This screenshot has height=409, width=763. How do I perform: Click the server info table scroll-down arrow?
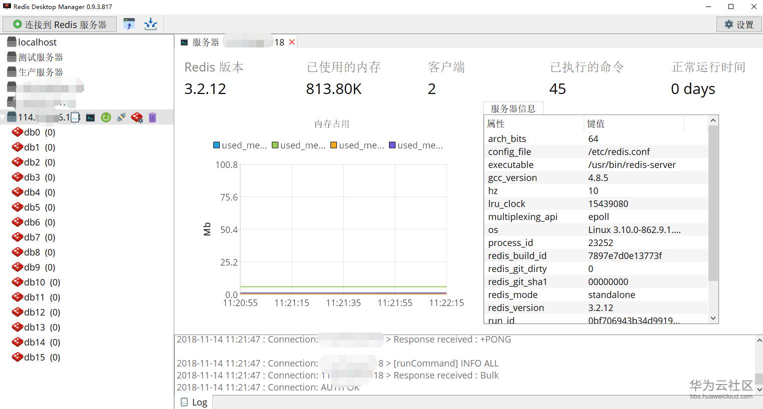click(713, 318)
